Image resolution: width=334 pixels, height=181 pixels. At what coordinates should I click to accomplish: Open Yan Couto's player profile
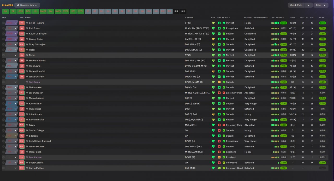pos(34,82)
